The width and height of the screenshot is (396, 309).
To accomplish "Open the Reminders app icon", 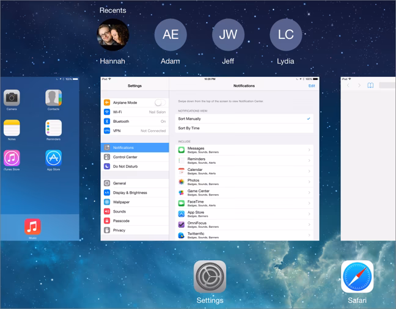I will click(53, 128).
